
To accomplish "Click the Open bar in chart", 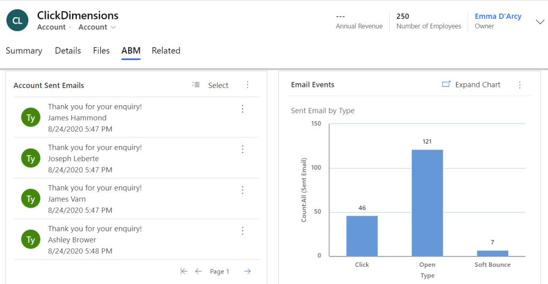I will pos(427,203).
